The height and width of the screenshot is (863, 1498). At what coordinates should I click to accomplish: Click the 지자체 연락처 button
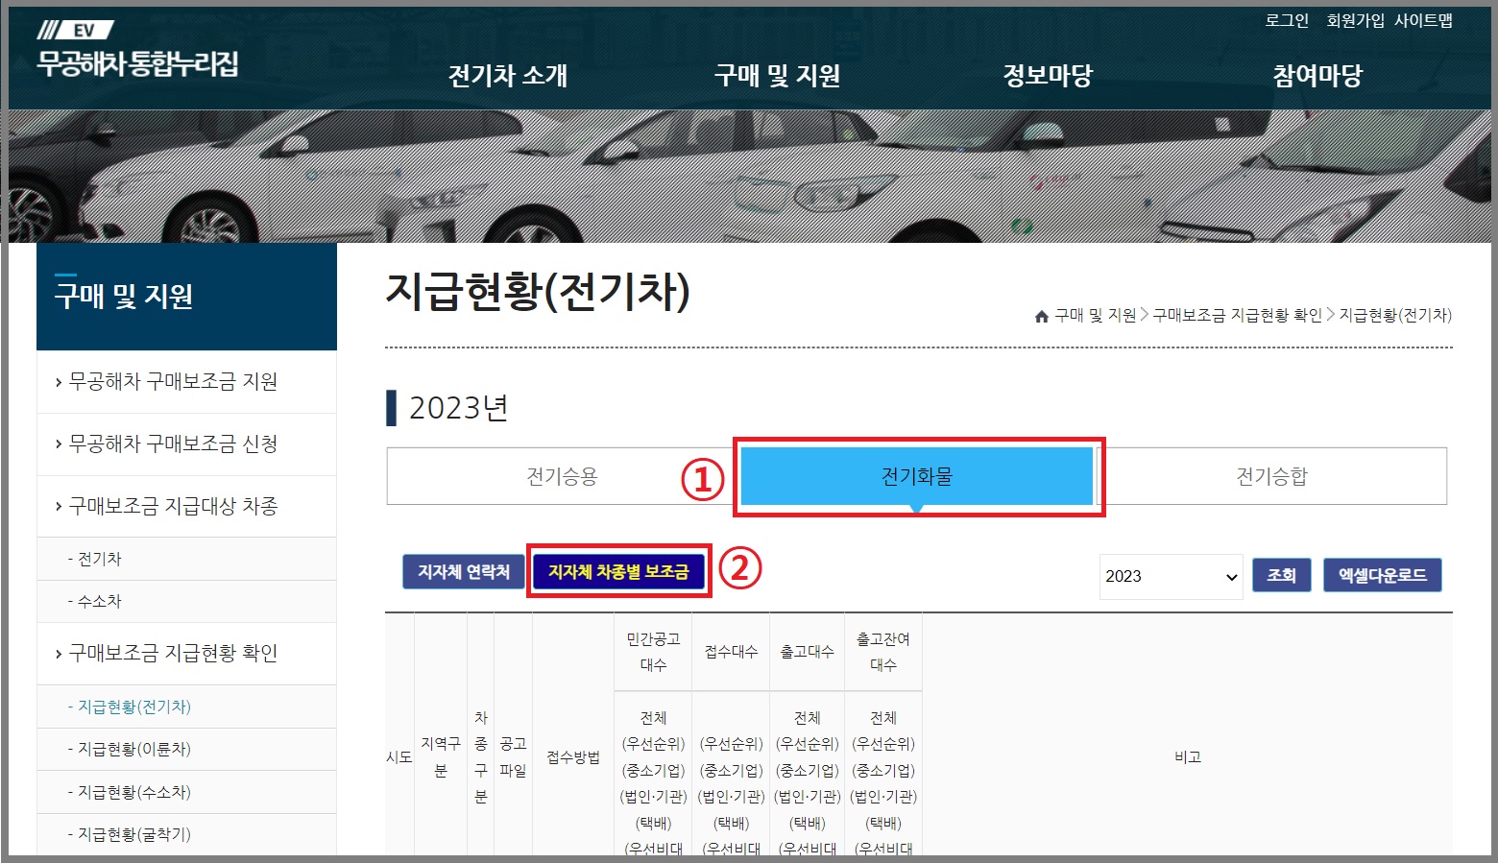click(x=463, y=571)
